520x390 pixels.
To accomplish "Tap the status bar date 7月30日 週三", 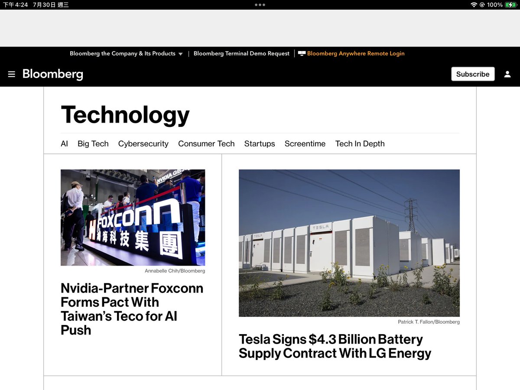I will click(51, 5).
